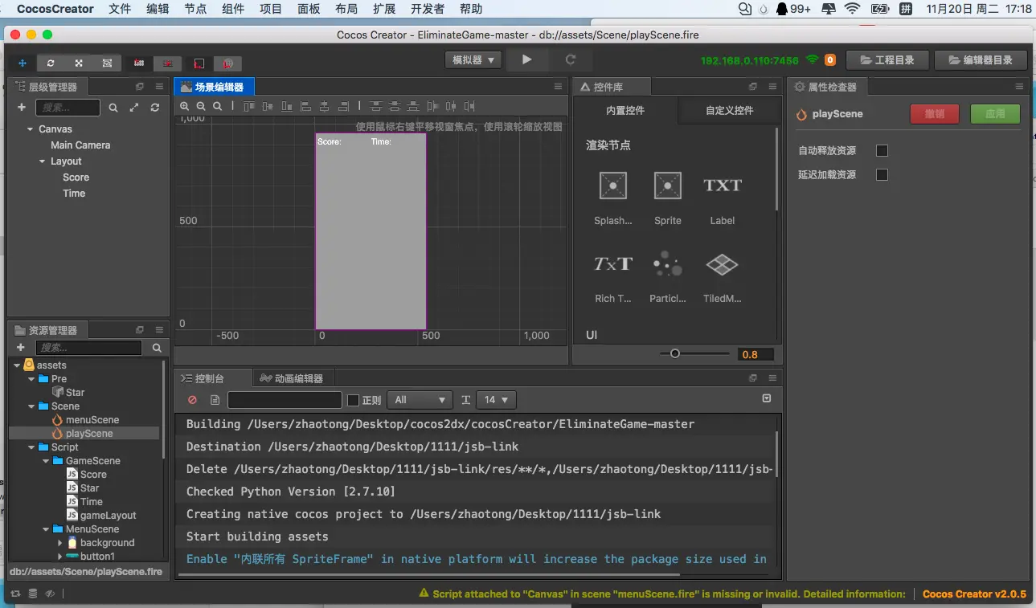Clear console with red circle icon

192,400
